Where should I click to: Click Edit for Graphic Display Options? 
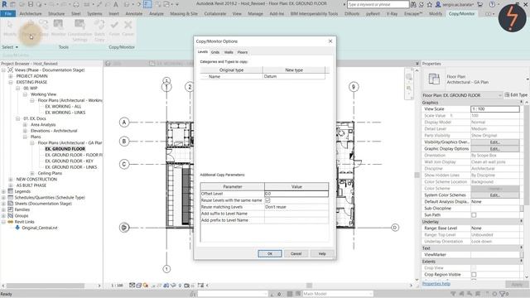tap(495, 149)
